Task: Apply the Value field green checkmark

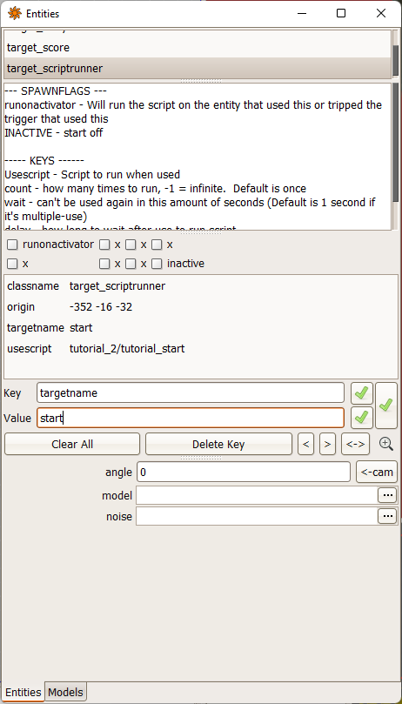Action: (362, 418)
